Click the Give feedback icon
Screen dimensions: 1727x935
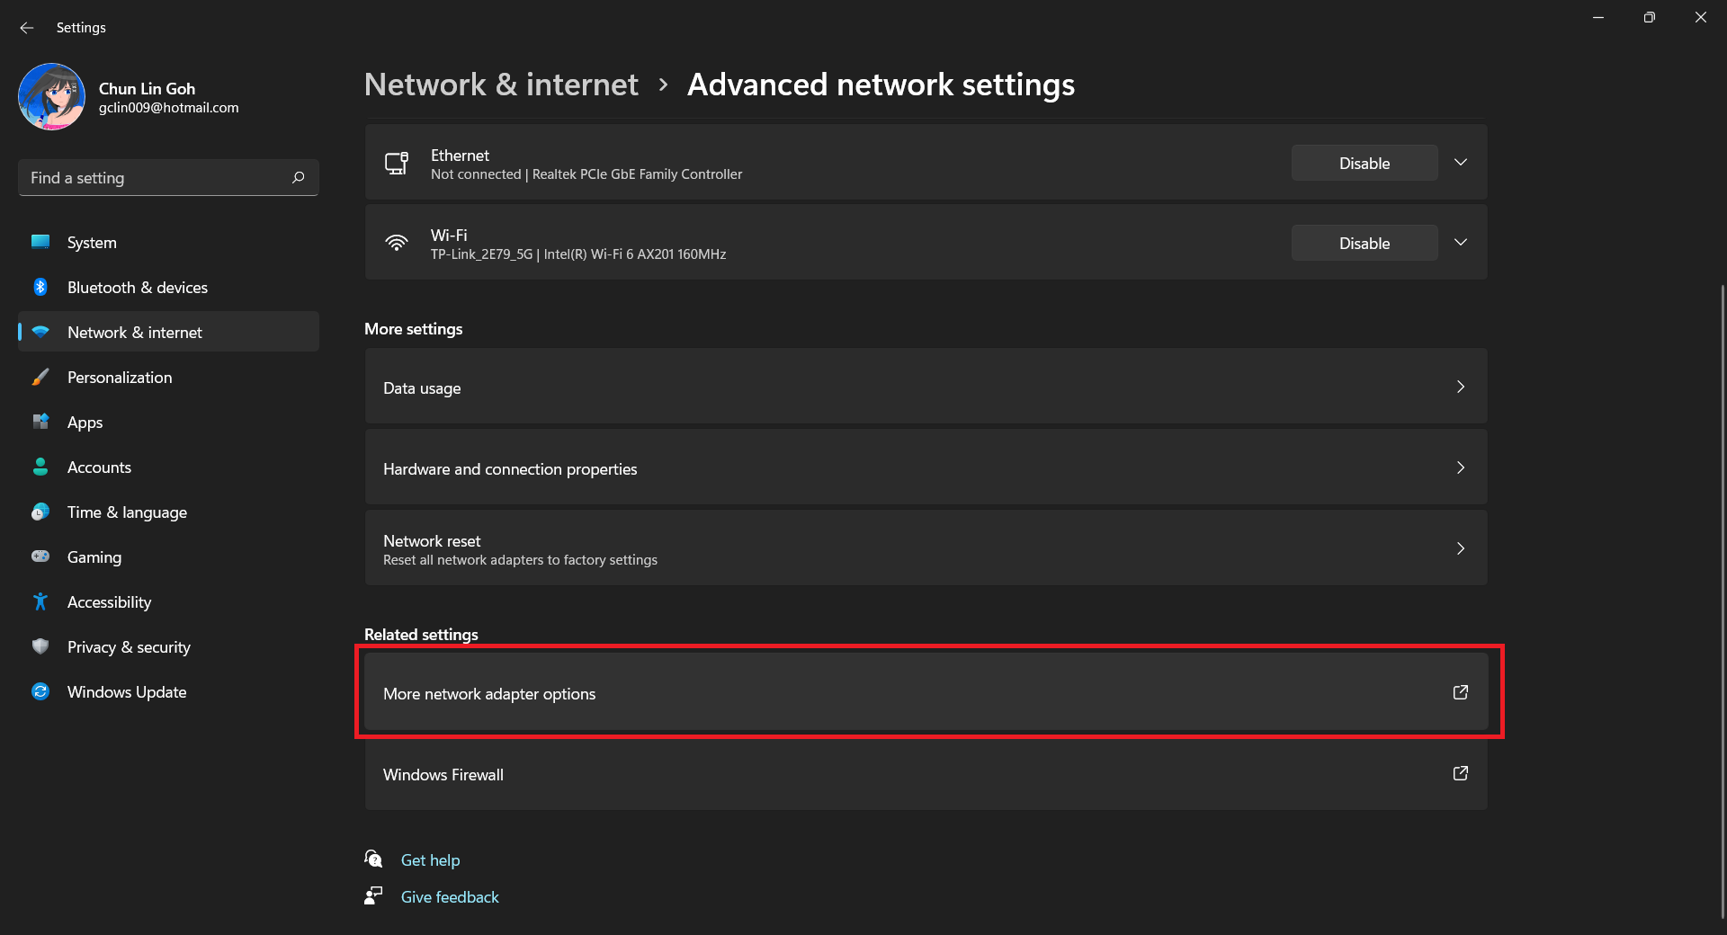373,896
